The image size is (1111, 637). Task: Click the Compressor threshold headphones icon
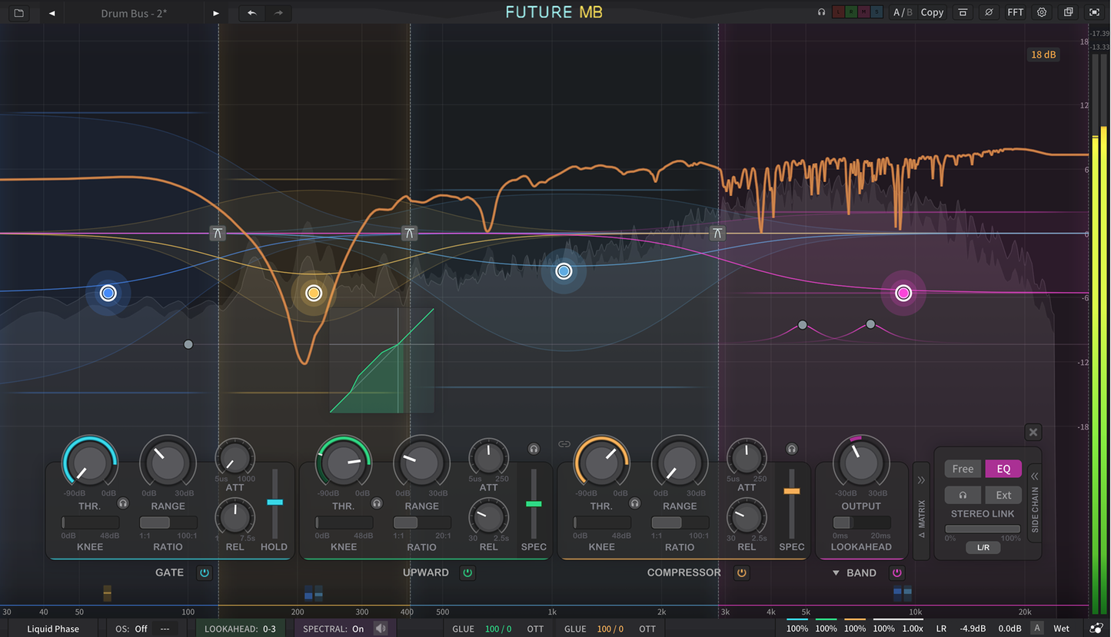coord(635,503)
